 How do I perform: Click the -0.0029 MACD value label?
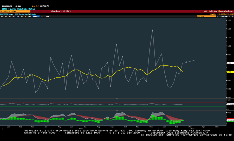pyautogui.click(x=230, y=120)
